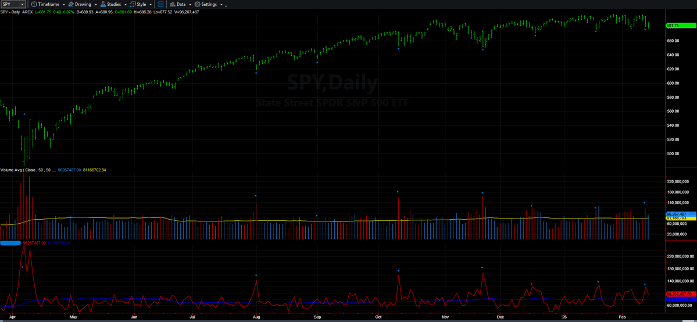Open the Timeframe menu label
This screenshot has width=697, height=322.
(x=49, y=4)
